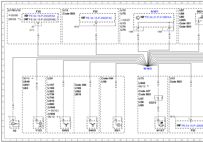
Task: Click the "23" pin number under F32
Action: (33, 27)
